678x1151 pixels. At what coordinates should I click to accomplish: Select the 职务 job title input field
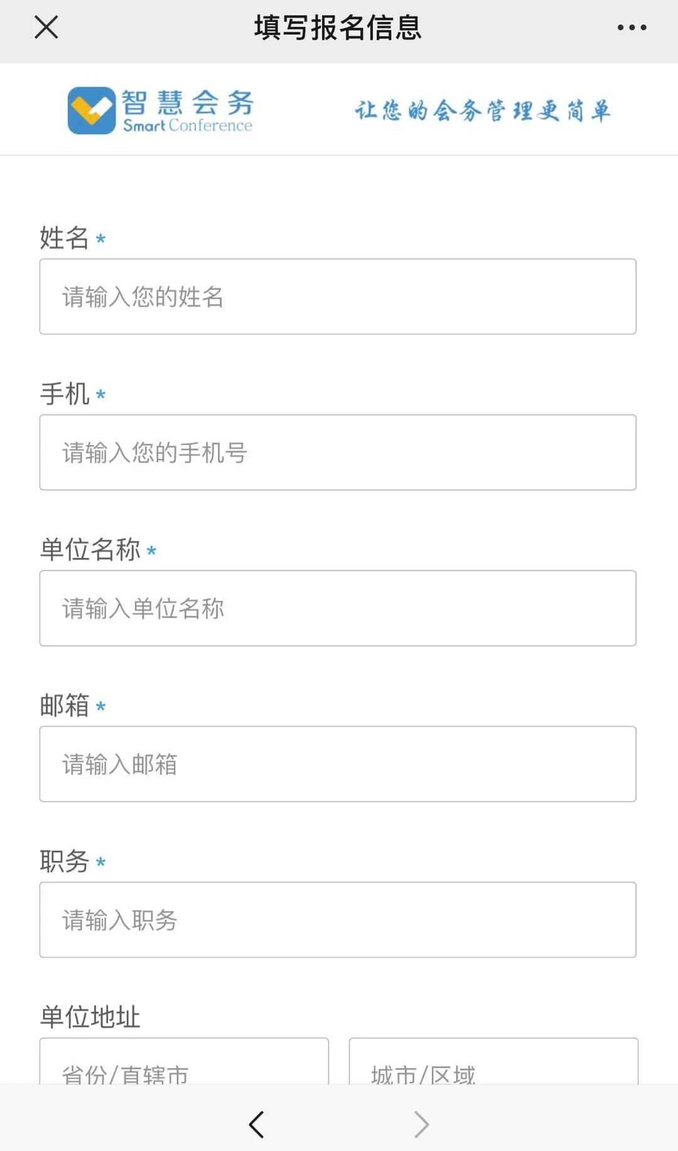click(338, 920)
